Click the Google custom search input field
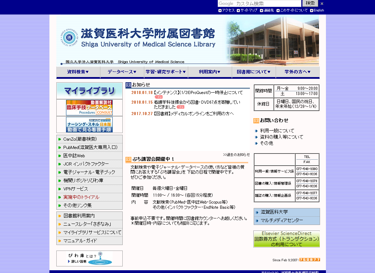The image size is (375, 273). coord(259,3)
